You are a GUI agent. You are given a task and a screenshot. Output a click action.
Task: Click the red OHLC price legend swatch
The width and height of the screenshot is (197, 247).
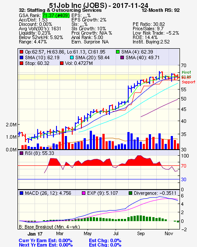point(21,52)
